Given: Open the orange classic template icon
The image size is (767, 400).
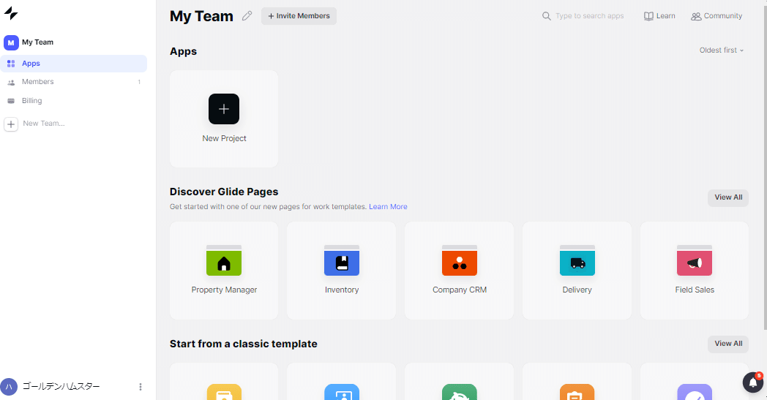Looking at the screenshot, I should click(577, 392).
